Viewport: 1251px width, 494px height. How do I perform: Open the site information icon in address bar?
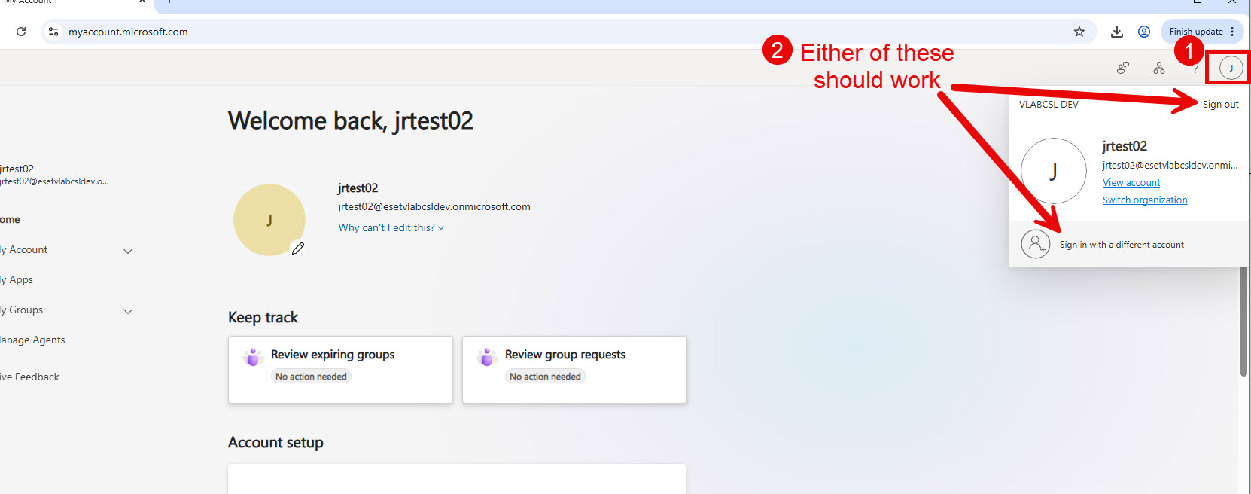[x=53, y=32]
